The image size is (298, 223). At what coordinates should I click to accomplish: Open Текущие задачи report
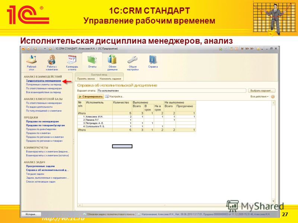coord(35,174)
